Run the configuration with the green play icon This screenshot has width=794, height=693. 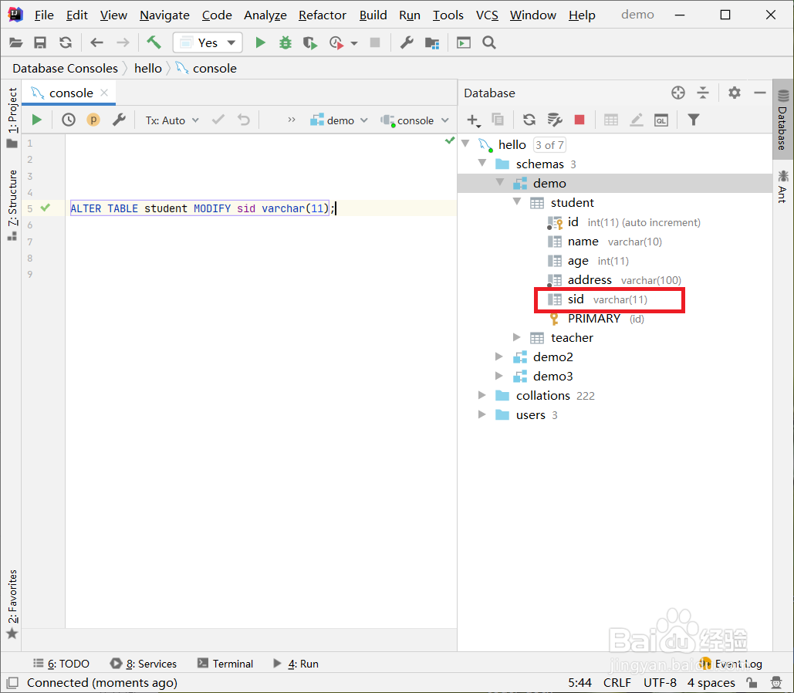click(260, 42)
